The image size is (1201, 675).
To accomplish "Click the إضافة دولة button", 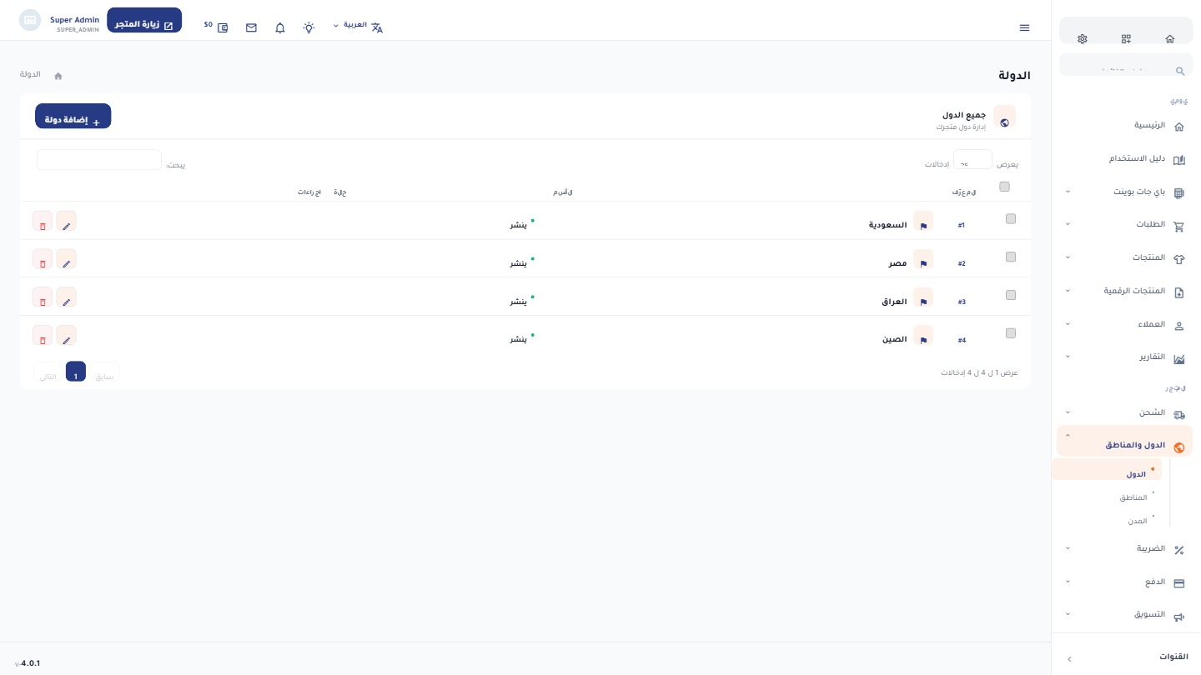I will tap(73, 117).
